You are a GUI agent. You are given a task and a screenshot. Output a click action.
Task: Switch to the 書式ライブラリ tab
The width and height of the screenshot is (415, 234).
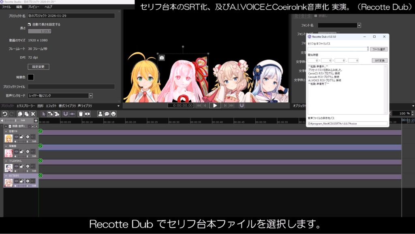[67, 106]
